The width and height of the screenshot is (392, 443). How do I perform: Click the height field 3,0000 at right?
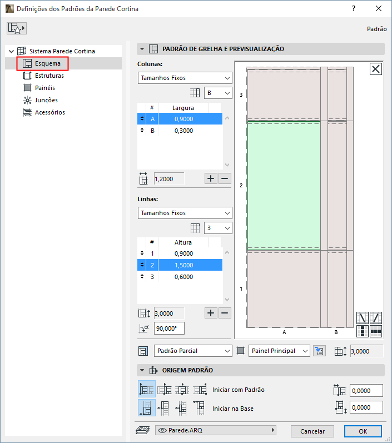point(367,351)
